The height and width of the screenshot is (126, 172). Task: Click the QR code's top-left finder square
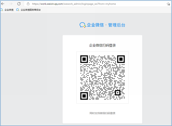(x=84, y=59)
